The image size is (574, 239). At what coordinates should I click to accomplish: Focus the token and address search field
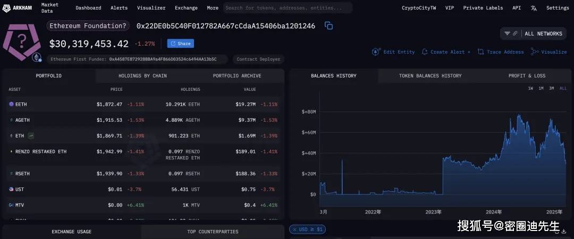coord(288,7)
